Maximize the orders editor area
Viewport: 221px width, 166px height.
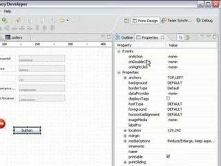tap(109, 37)
